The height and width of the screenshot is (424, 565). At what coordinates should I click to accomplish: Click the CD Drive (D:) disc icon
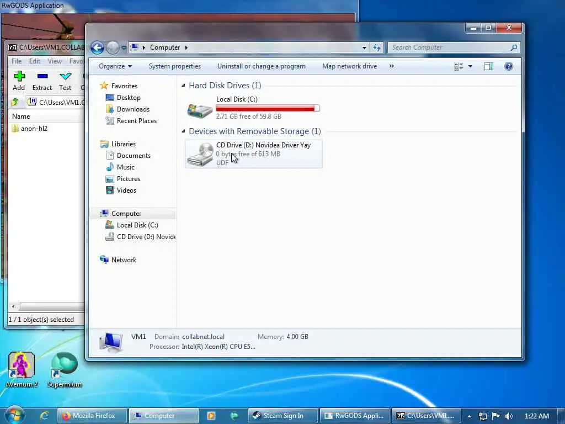click(200, 155)
